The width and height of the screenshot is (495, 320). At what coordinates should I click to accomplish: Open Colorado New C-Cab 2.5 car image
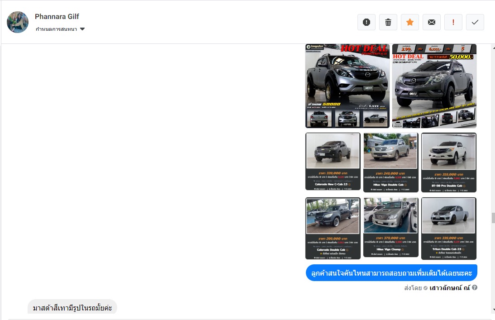[333, 162]
